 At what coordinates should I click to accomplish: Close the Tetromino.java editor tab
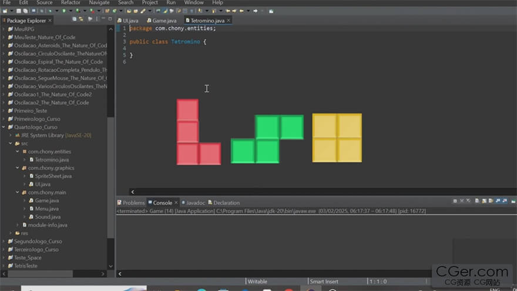click(229, 21)
